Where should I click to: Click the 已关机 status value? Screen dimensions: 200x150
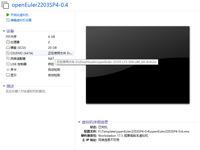(x=103, y=127)
